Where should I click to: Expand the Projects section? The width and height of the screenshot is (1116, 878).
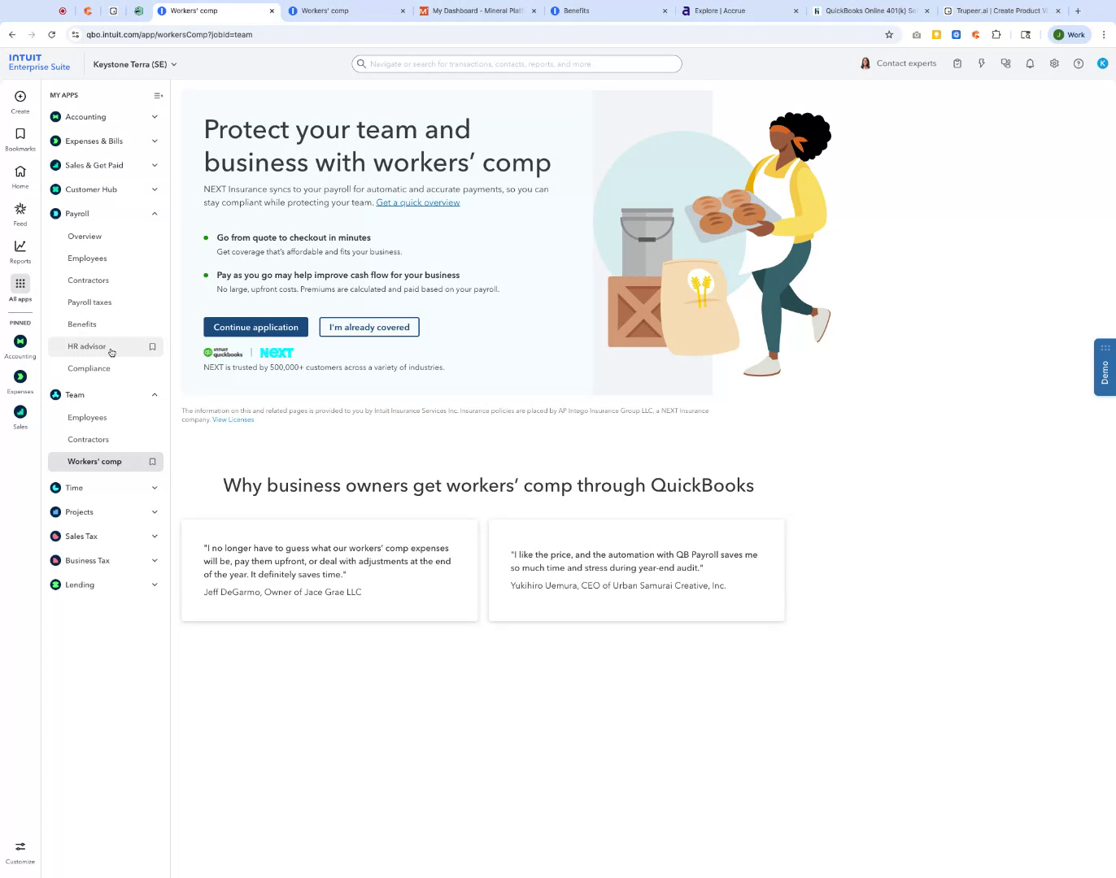[x=155, y=512]
